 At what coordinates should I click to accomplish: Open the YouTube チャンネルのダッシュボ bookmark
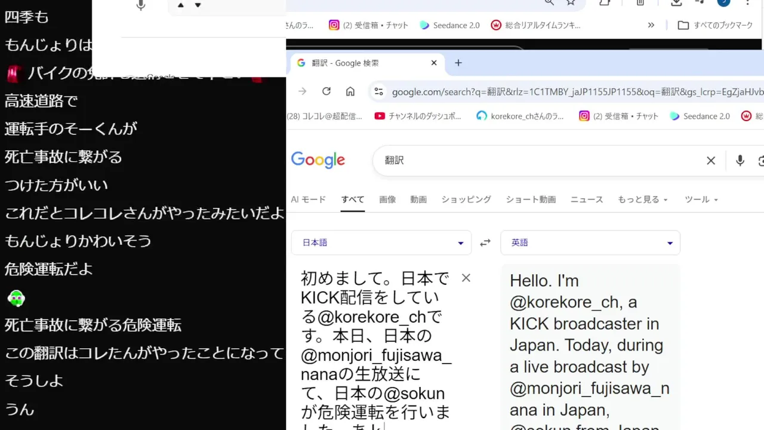click(x=418, y=116)
